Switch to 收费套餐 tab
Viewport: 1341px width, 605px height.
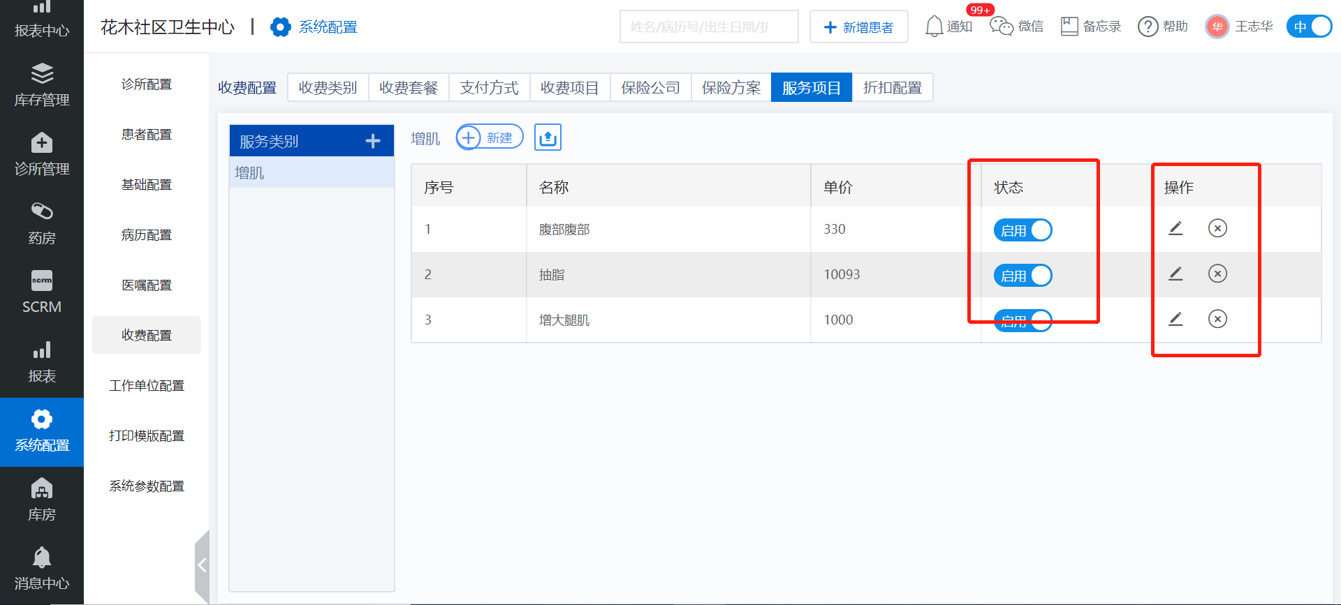tap(409, 87)
